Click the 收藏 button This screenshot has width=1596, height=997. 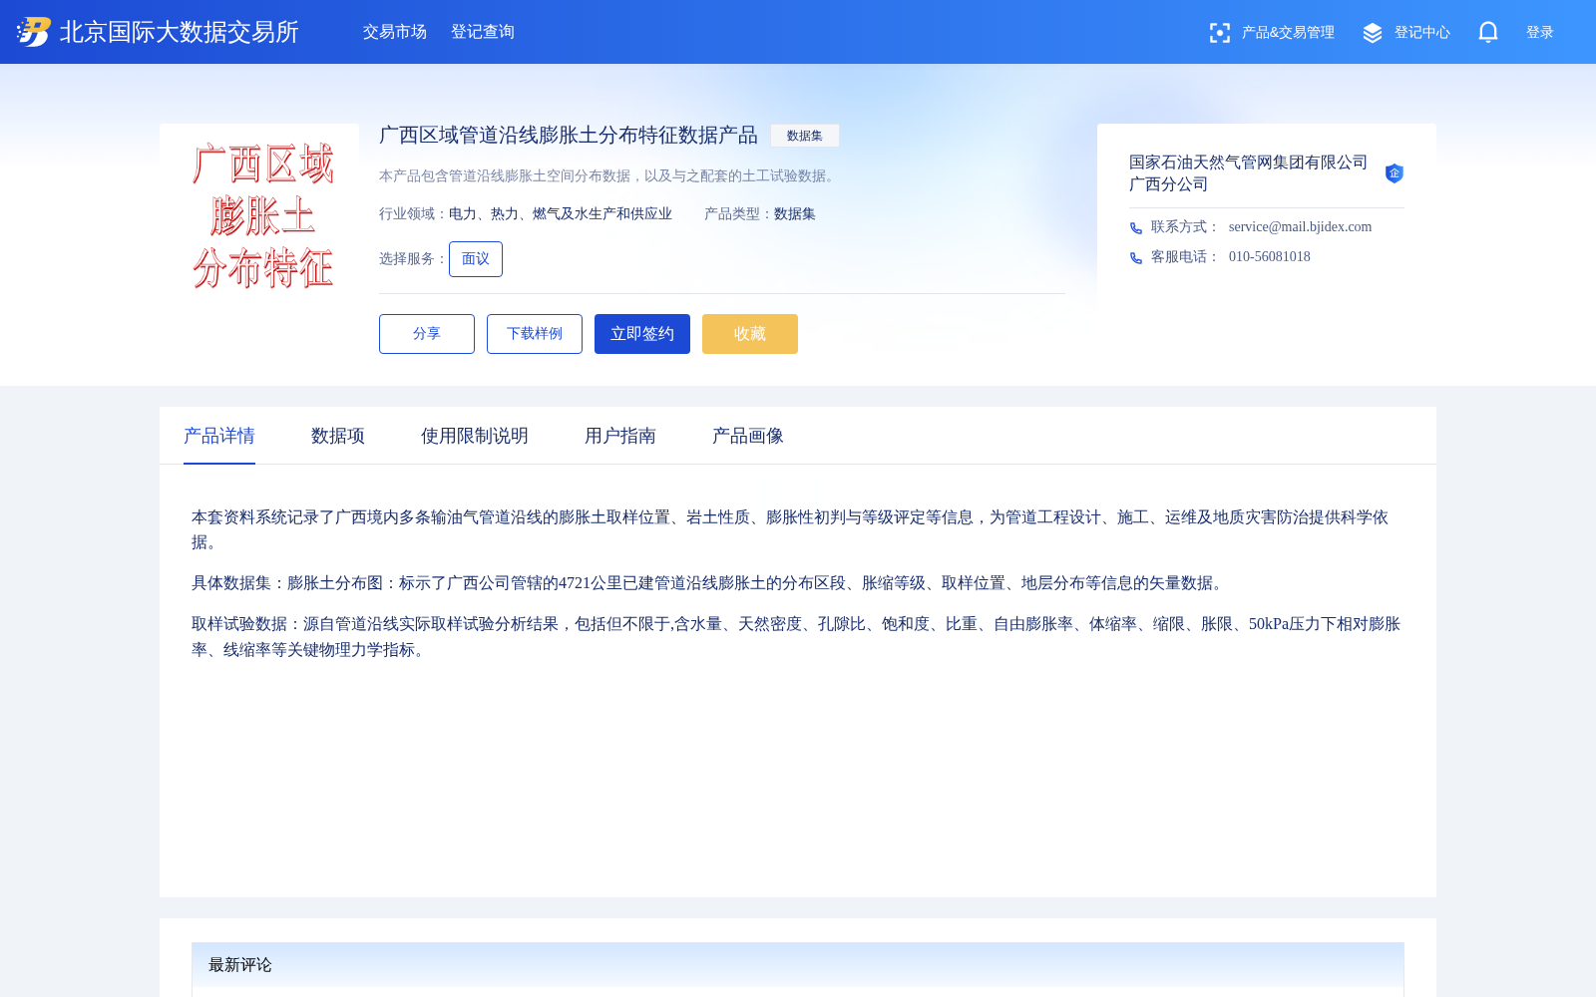click(750, 334)
